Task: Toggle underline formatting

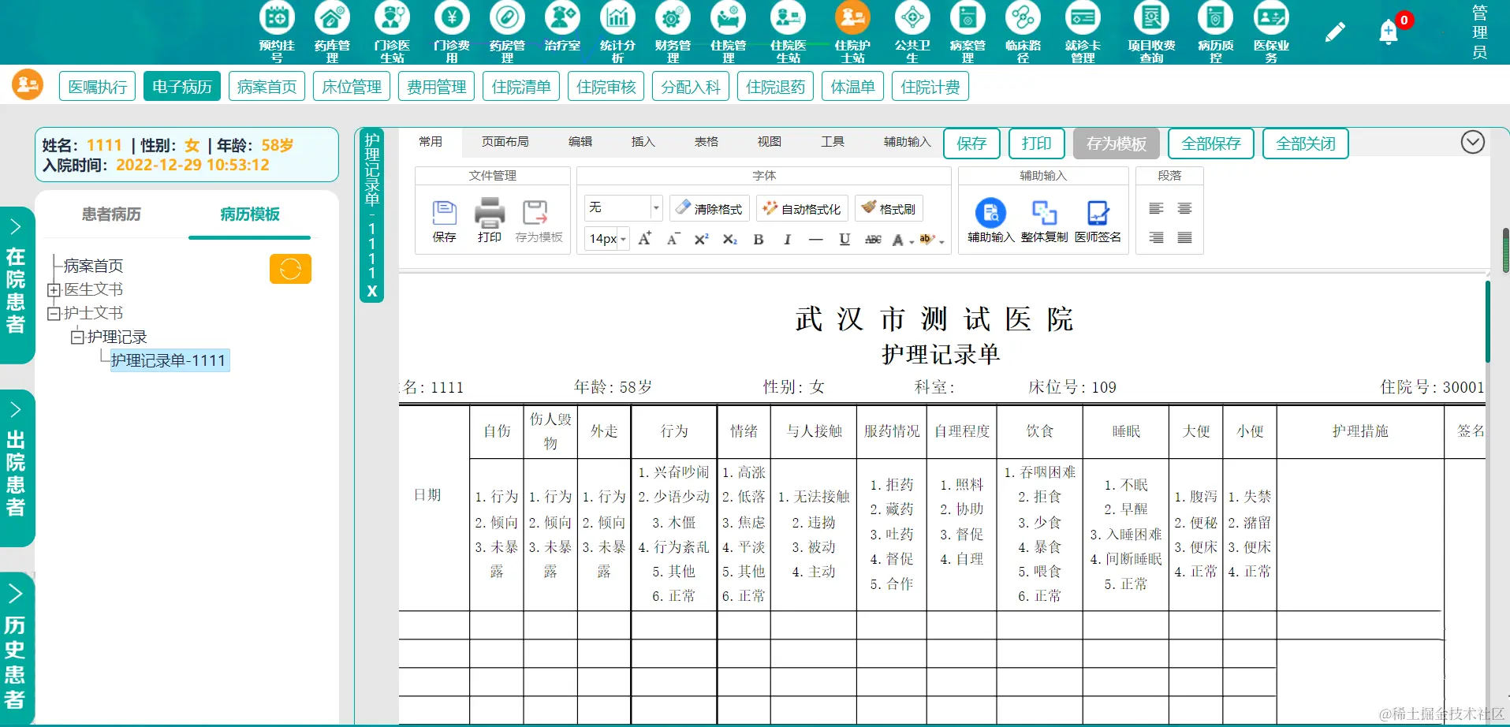Action: (844, 239)
